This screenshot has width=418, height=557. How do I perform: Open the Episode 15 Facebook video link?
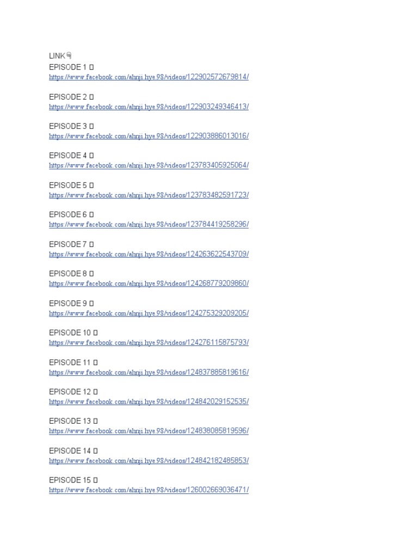click(x=149, y=490)
